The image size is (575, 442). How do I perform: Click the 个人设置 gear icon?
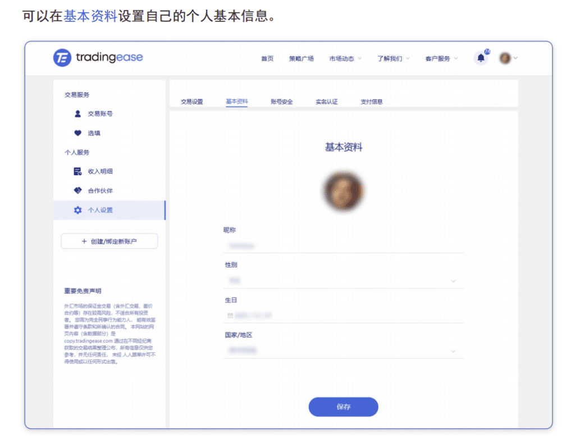coord(78,210)
